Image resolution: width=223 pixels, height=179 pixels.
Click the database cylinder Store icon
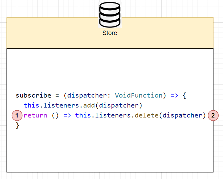pyautogui.click(x=110, y=15)
